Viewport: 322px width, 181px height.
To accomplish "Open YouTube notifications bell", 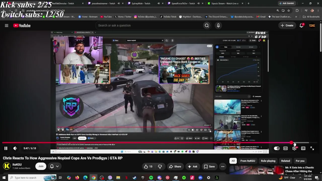I will (302, 25).
